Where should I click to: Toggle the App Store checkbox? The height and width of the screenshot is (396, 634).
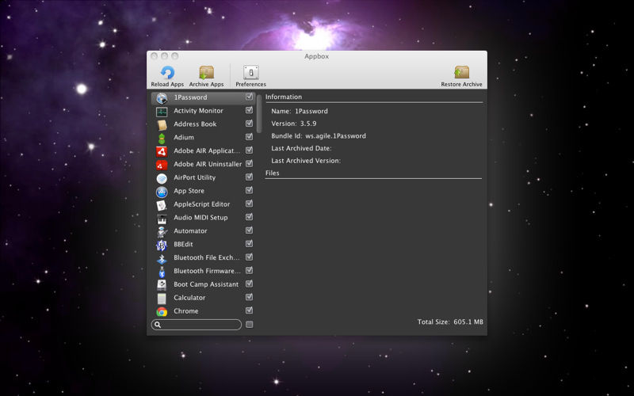(x=249, y=190)
